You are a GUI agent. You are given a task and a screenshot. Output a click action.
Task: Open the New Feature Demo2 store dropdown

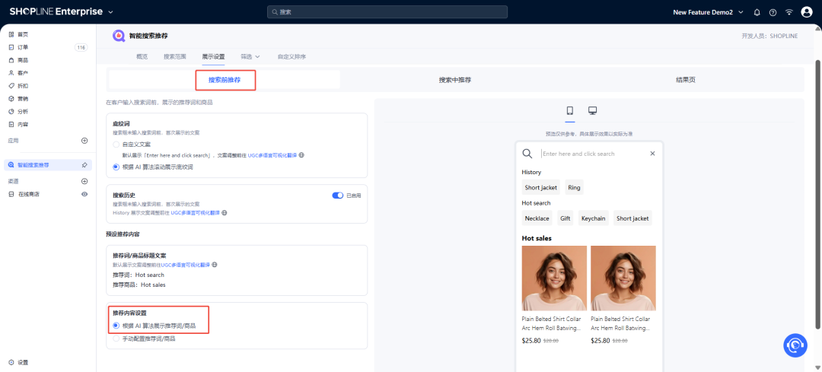[709, 12]
